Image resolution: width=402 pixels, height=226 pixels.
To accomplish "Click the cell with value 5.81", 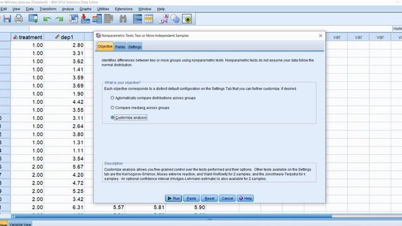I will click(x=145, y=207).
